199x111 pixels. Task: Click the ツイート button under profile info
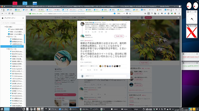65,95
